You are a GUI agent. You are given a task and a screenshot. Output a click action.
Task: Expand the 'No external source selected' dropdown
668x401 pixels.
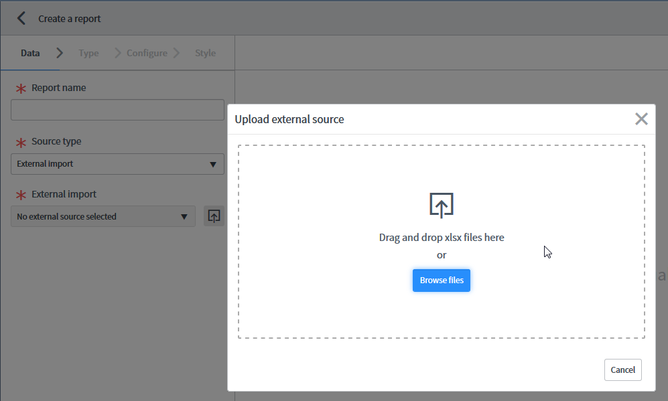click(x=103, y=216)
